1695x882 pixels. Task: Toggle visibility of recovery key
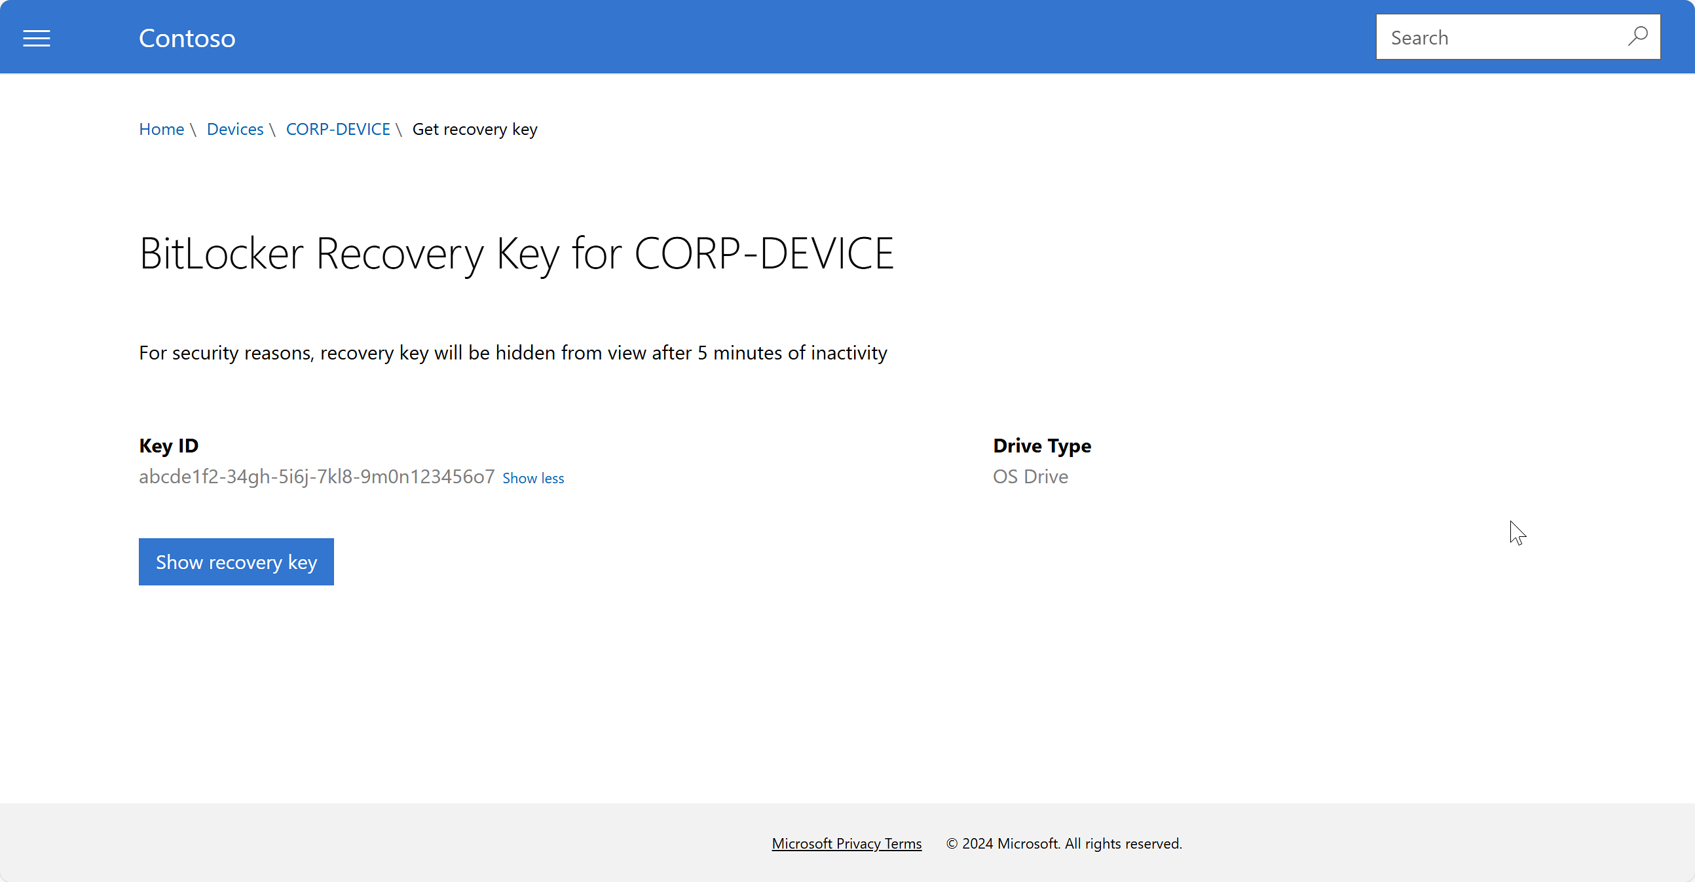236,561
